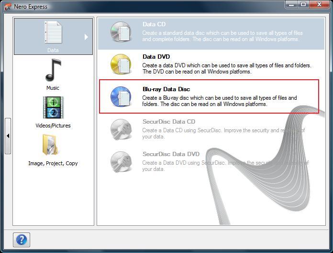Click the white arrow beside Data category
Screen dimensions: 333x253
(x=86, y=37)
